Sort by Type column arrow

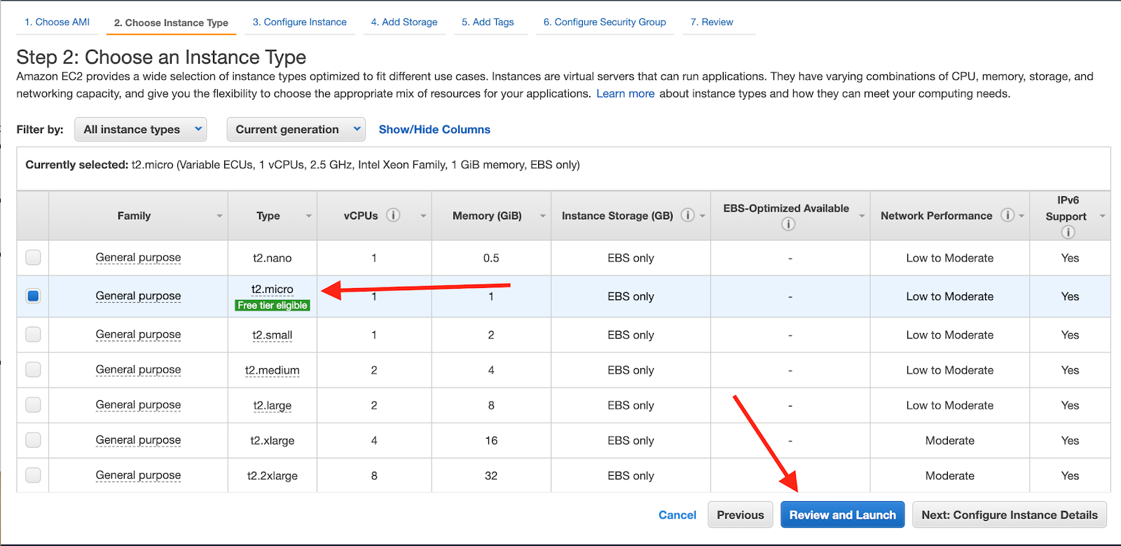click(308, 216)
